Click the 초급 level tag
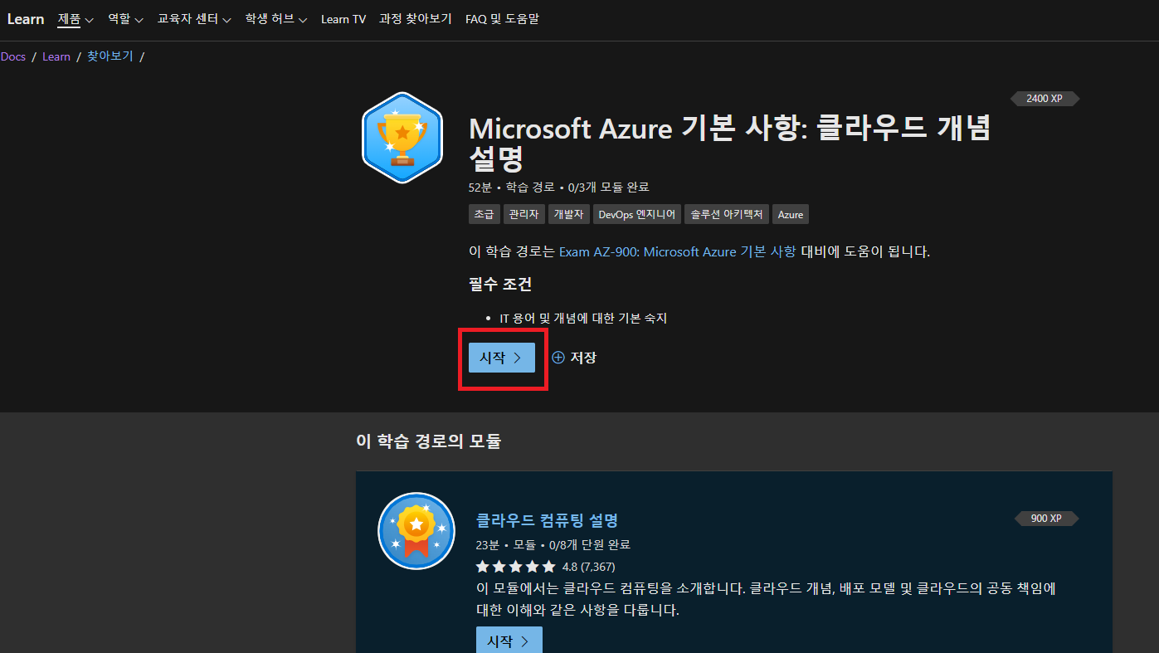Viewport: 1159px width, 653px height. [x=485, y=214]
